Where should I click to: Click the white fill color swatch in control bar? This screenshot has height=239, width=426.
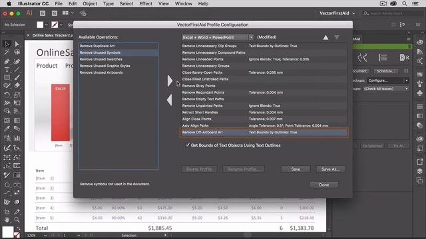(40, 25)
